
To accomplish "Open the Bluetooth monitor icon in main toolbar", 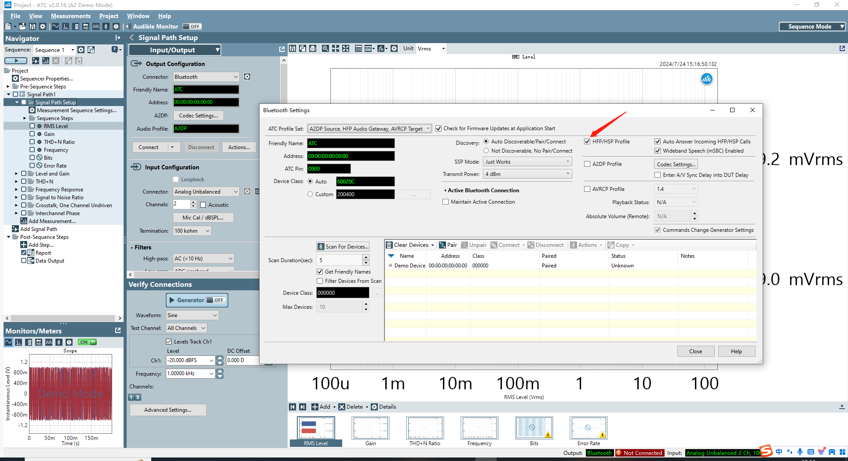I will [x=106, y=26].
